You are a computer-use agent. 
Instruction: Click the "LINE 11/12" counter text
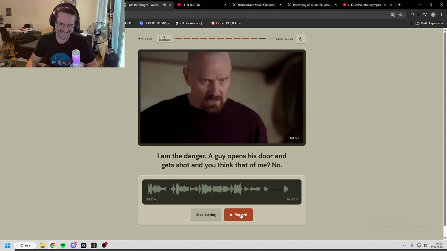284,39
